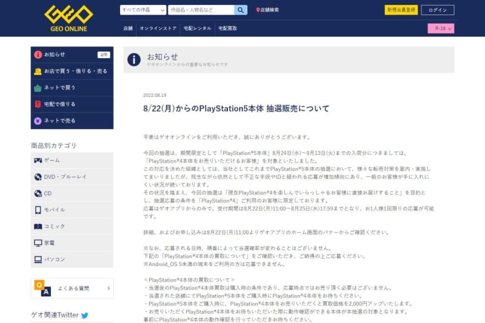Open the オンラインストア menu item
This screenshot has height=323, width=485.
[x=157, y=28]
